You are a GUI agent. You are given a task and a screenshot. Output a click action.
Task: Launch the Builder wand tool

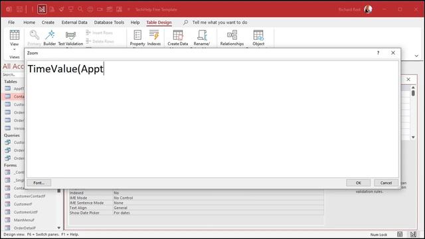tap(50, 38)
